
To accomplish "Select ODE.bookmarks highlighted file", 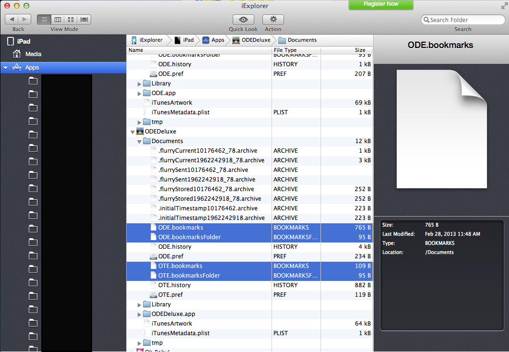I will (x=249, y=228).
